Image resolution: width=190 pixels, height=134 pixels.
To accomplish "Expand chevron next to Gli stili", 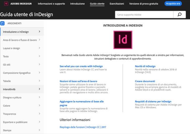I will pyautogui.click(x=39, y=64).
